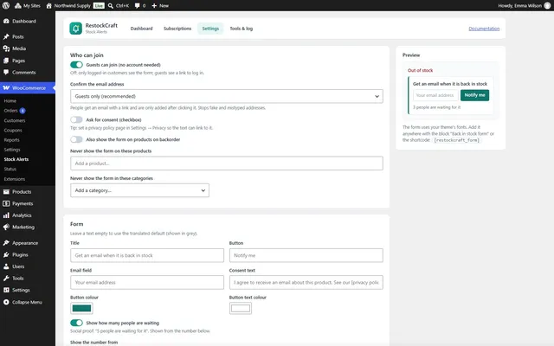Viewport: 554px width, 346px height.
Task: Click the Live site badge
Action: [x=99, y=6]
